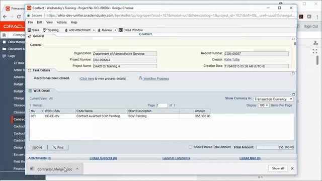This screenshot has height=181, width=322.
Task: Open the Display items per page dropdown
Action: (x=264, y=105)
